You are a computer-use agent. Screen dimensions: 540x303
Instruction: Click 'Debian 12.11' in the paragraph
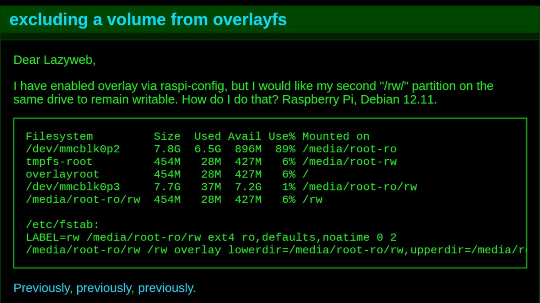398,100
